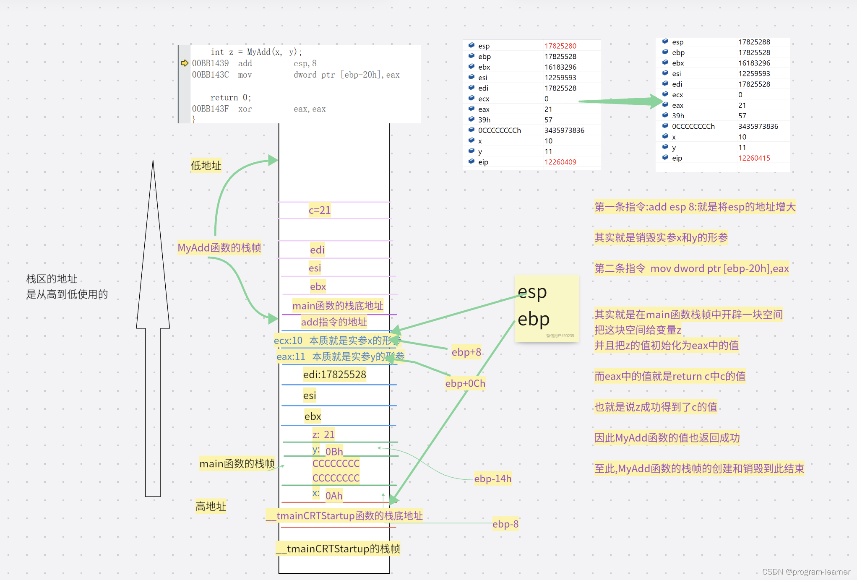Screen dimensions: 857x580
Task: Select the note '把这块空间给变量z'
Action: [x=638, y=330]
